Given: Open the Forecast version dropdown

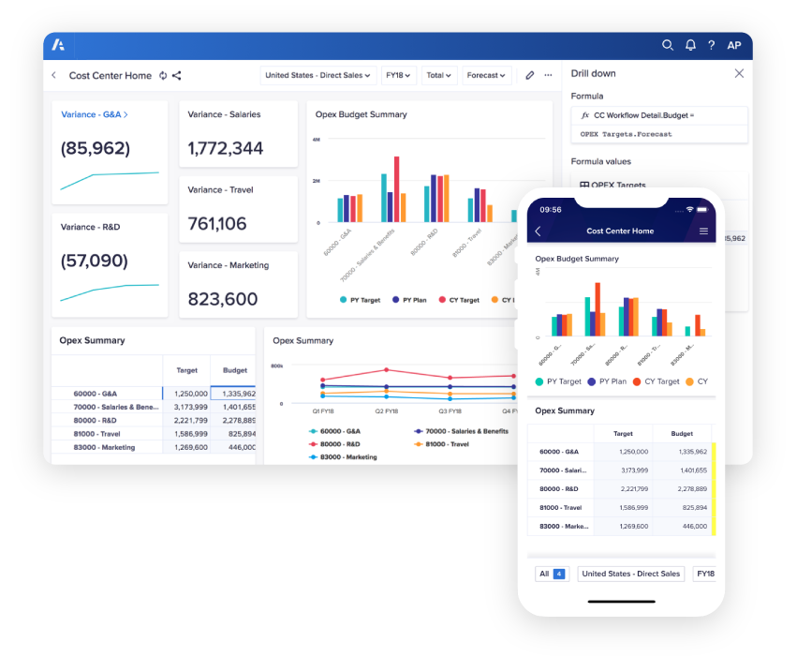Looking at the screenshot, I should click(x=485, y=75).
